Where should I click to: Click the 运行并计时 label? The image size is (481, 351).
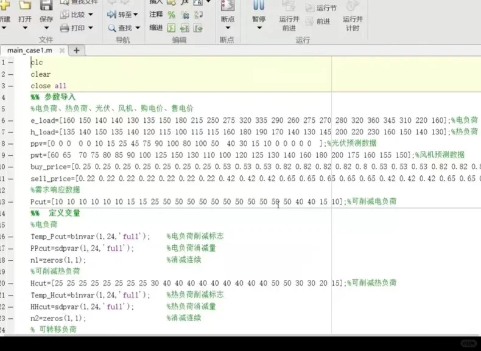pyautogui.click(x=353, y=24)
